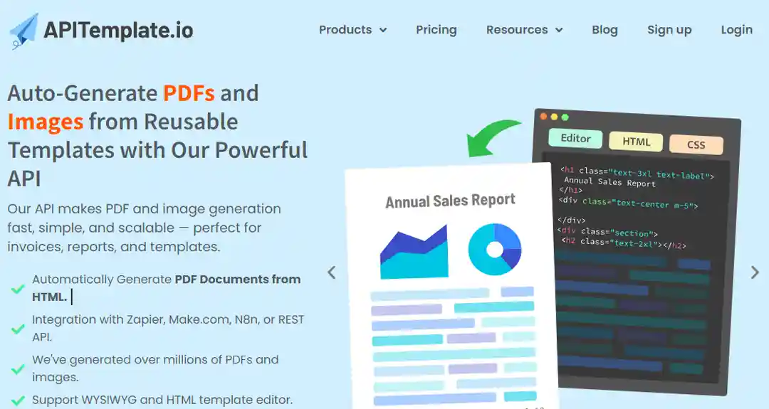Expand the Resources dropdown menu
The image size is (769, 409).
point(524,30)
